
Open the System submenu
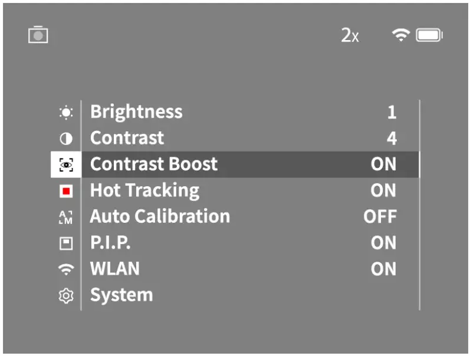tap(121, 295)
